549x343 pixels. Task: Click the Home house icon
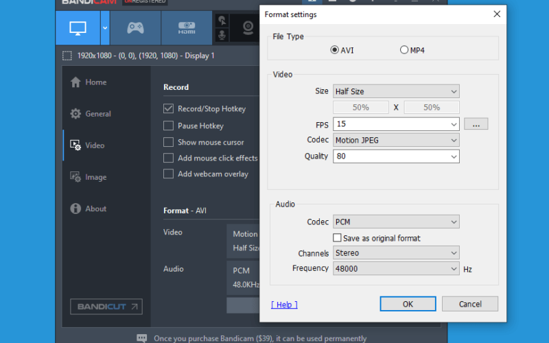click(75, 82)
